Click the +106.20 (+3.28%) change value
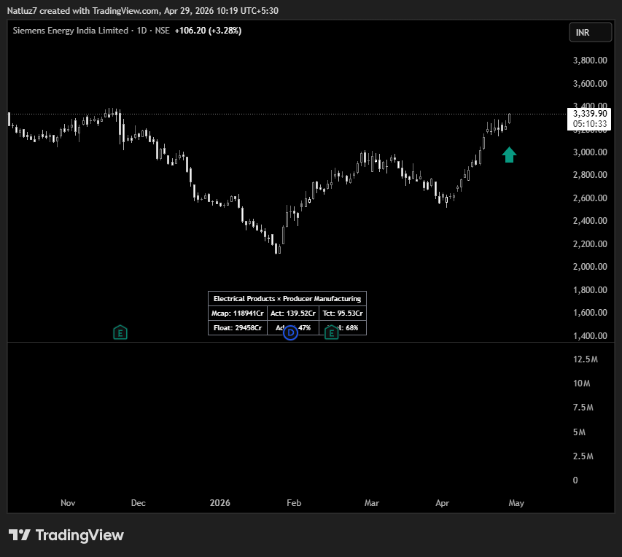The width and height of the screenshot is (622, 557). click(208, 31)
